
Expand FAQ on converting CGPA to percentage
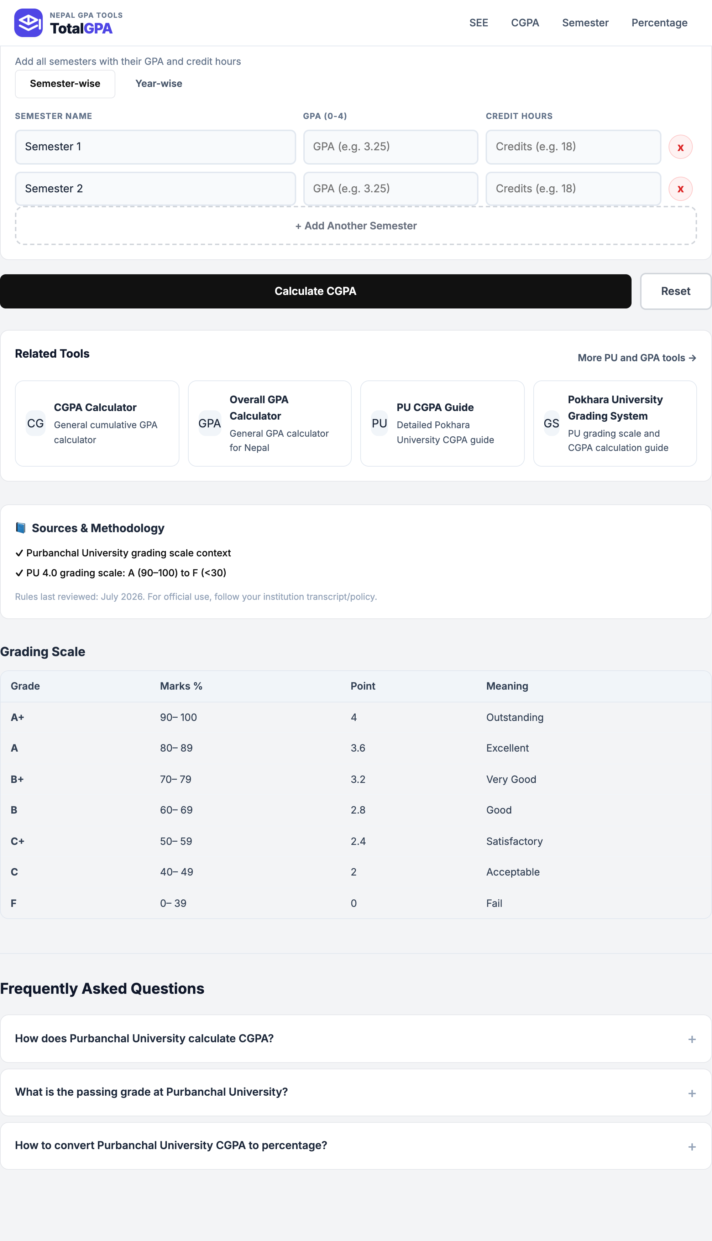tap(356, 1146)
